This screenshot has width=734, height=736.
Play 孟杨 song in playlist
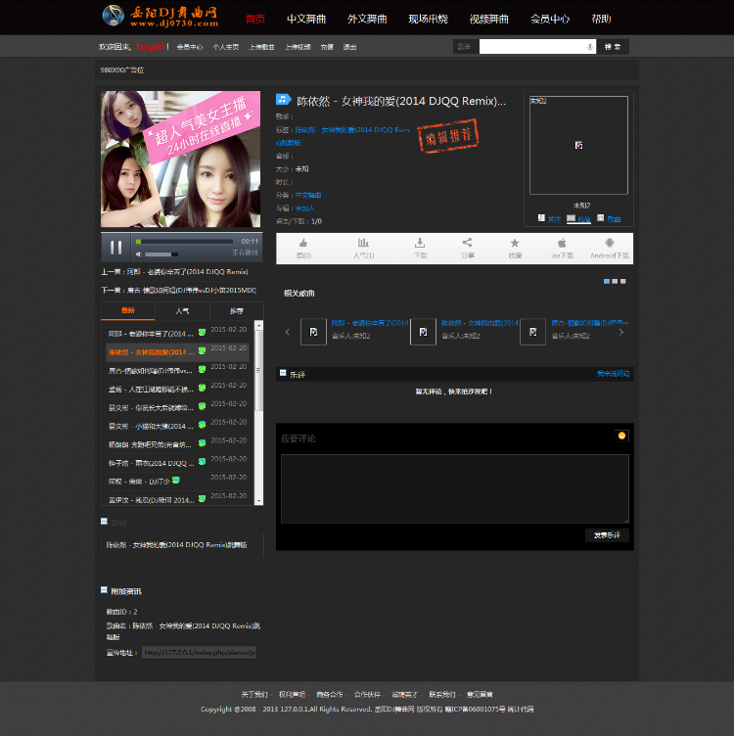point(151,390)
